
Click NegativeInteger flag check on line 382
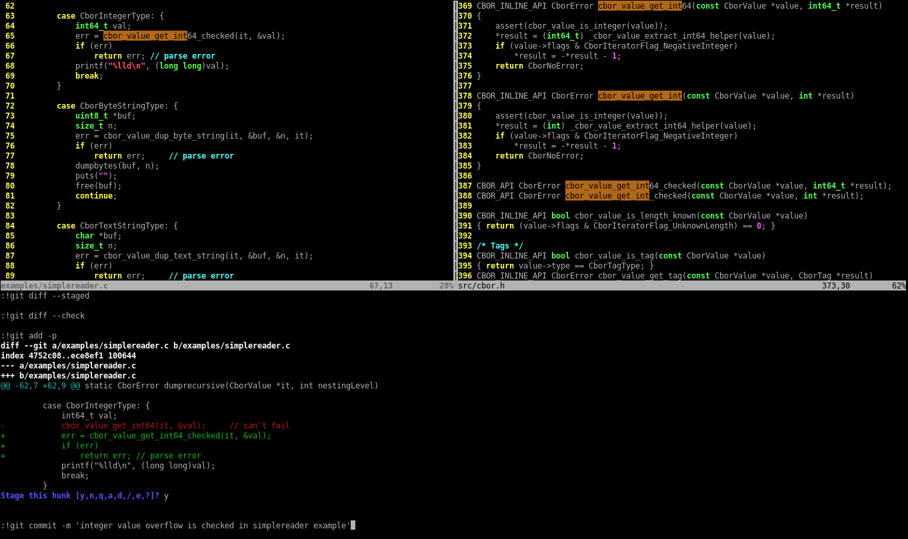617,136
